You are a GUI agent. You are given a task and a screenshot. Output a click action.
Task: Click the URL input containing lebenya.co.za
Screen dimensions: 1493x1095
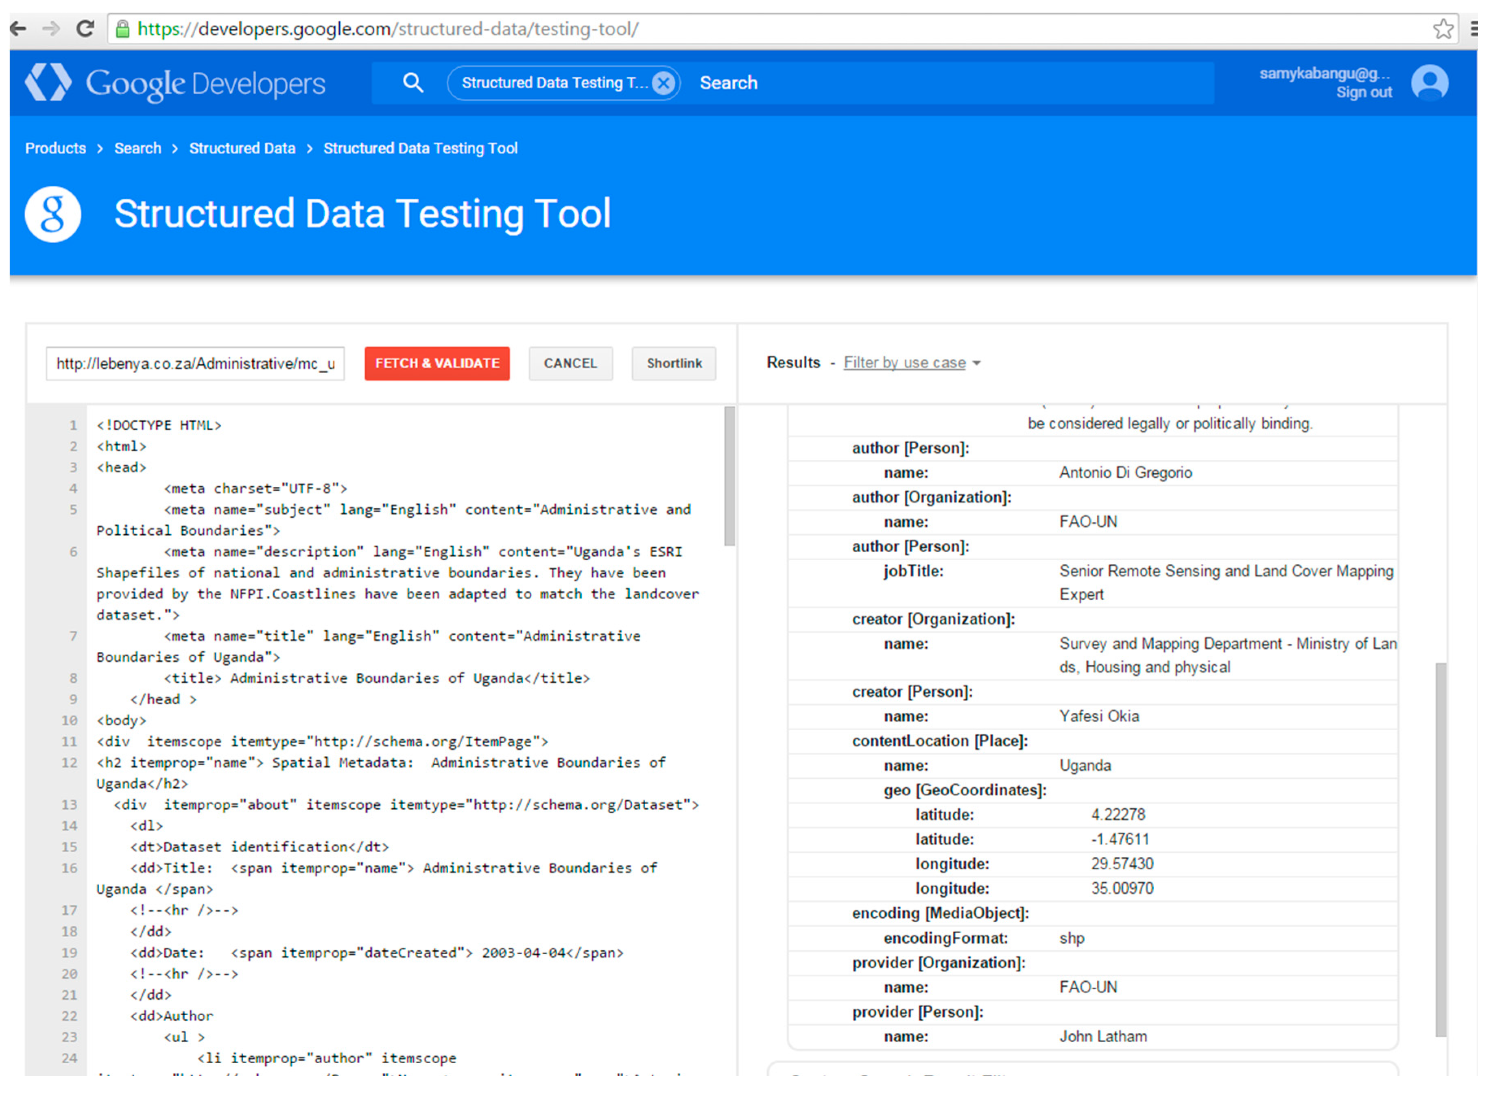(x=196, y=363)
